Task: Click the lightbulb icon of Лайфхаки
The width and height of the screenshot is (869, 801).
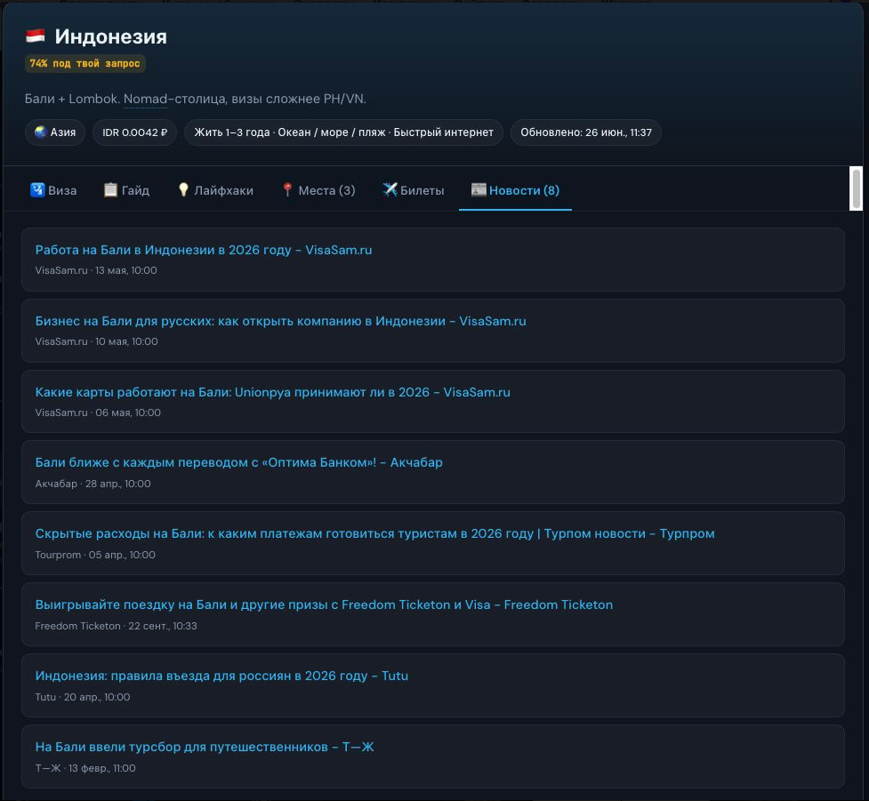Action: 183,190
